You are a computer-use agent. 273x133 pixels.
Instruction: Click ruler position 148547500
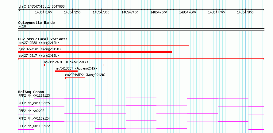pos(159,12)
